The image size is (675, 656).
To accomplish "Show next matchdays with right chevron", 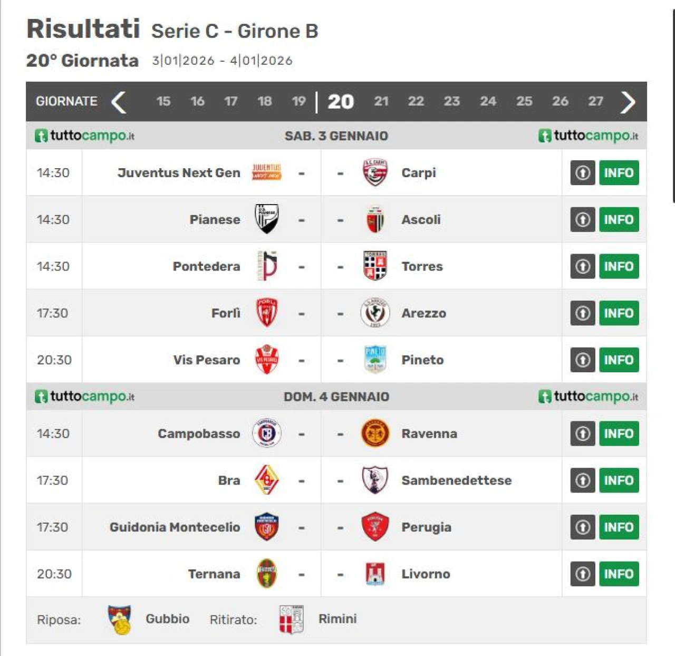I will [x=628, y=102].
